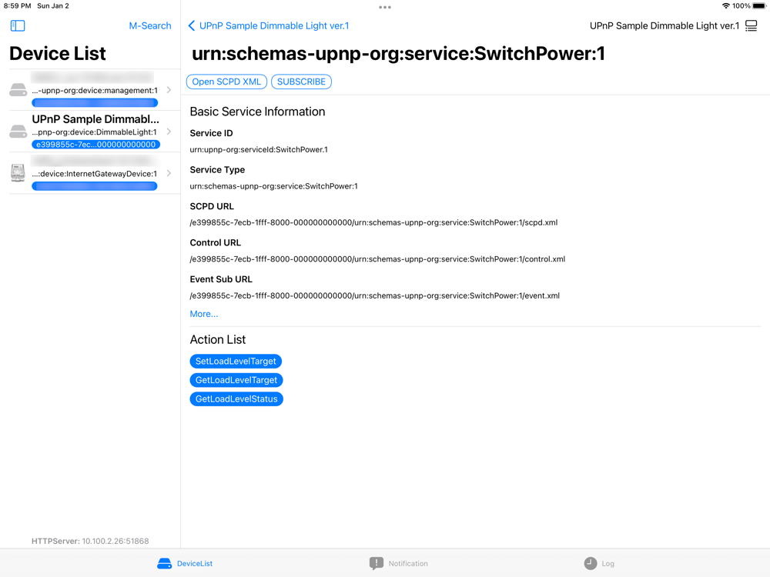Tap the 8:59 PM clock in status bar
This screenshot has height=577, width=770.
[x=17, y=6]
